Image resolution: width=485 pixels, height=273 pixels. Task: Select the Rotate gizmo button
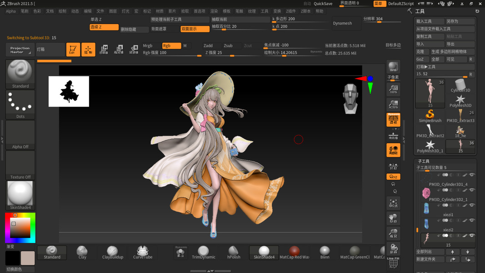click(134, 50)
